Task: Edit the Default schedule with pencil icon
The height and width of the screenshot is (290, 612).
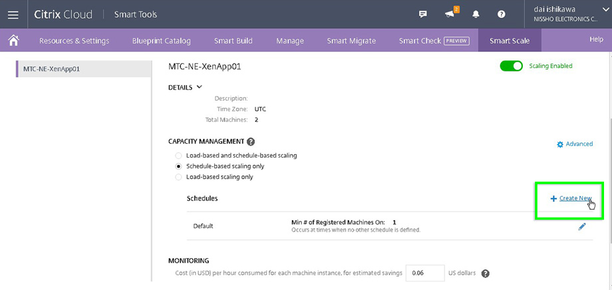Action: [582, 226]
